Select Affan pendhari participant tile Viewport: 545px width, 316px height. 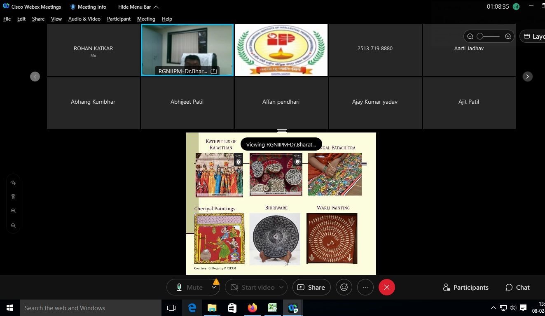coord(281,103)
